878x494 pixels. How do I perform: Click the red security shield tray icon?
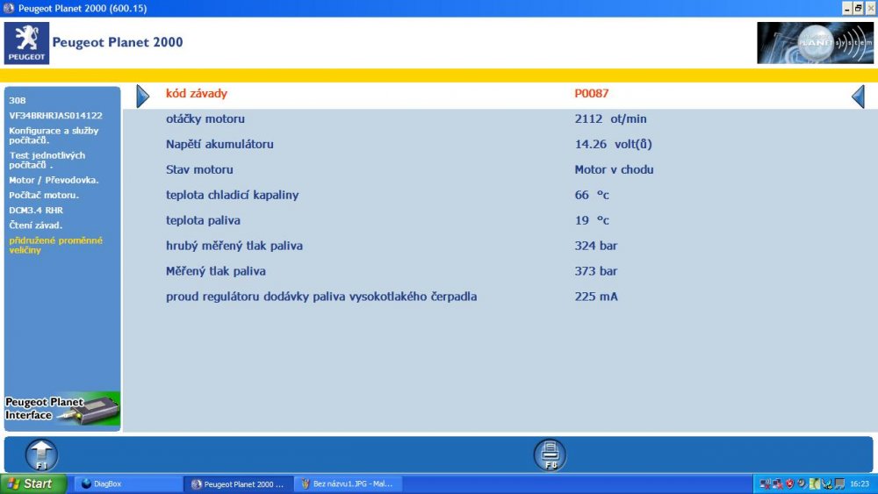pyautogui.click(x=789, y=484)
